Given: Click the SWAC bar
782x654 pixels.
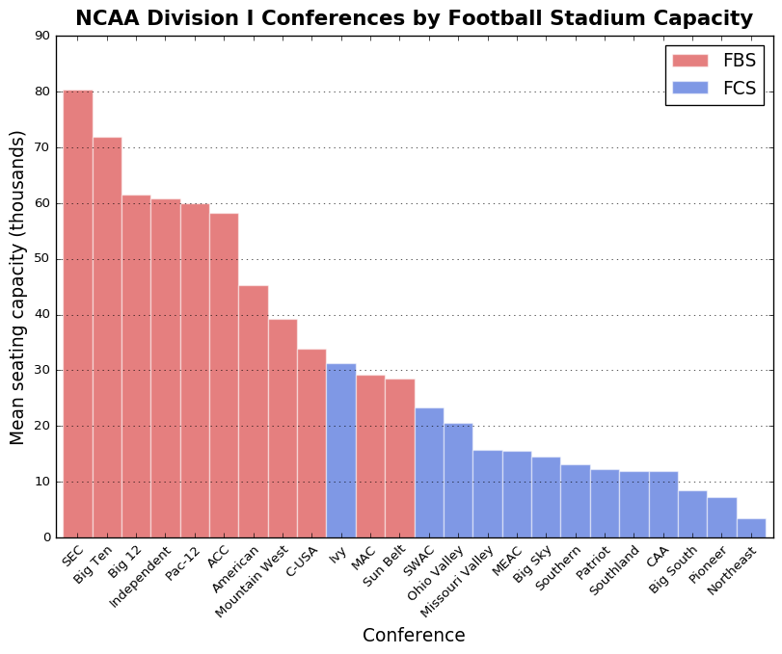Looking at the screenshot, I should coord(429,472).
